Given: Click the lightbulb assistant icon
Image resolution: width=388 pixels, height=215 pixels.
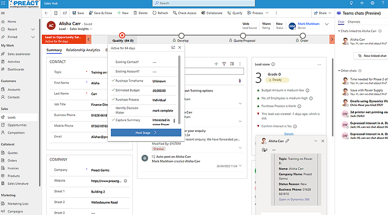Looking at the screenshot, I should pos(351,3).
